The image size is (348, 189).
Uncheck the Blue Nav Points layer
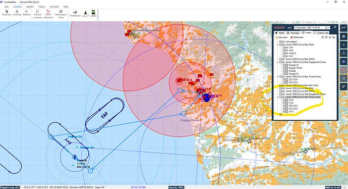(x=280, y=85)
